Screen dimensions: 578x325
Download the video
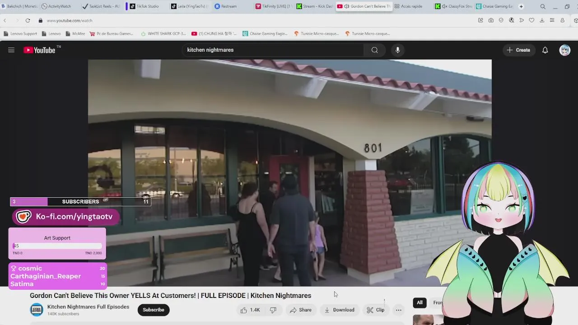(339, 310)
